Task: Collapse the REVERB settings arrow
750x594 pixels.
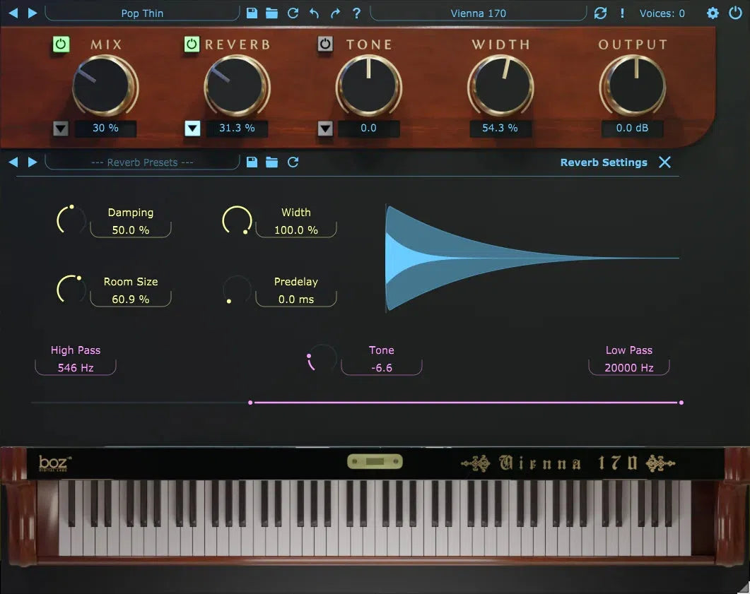Action: 192,129
